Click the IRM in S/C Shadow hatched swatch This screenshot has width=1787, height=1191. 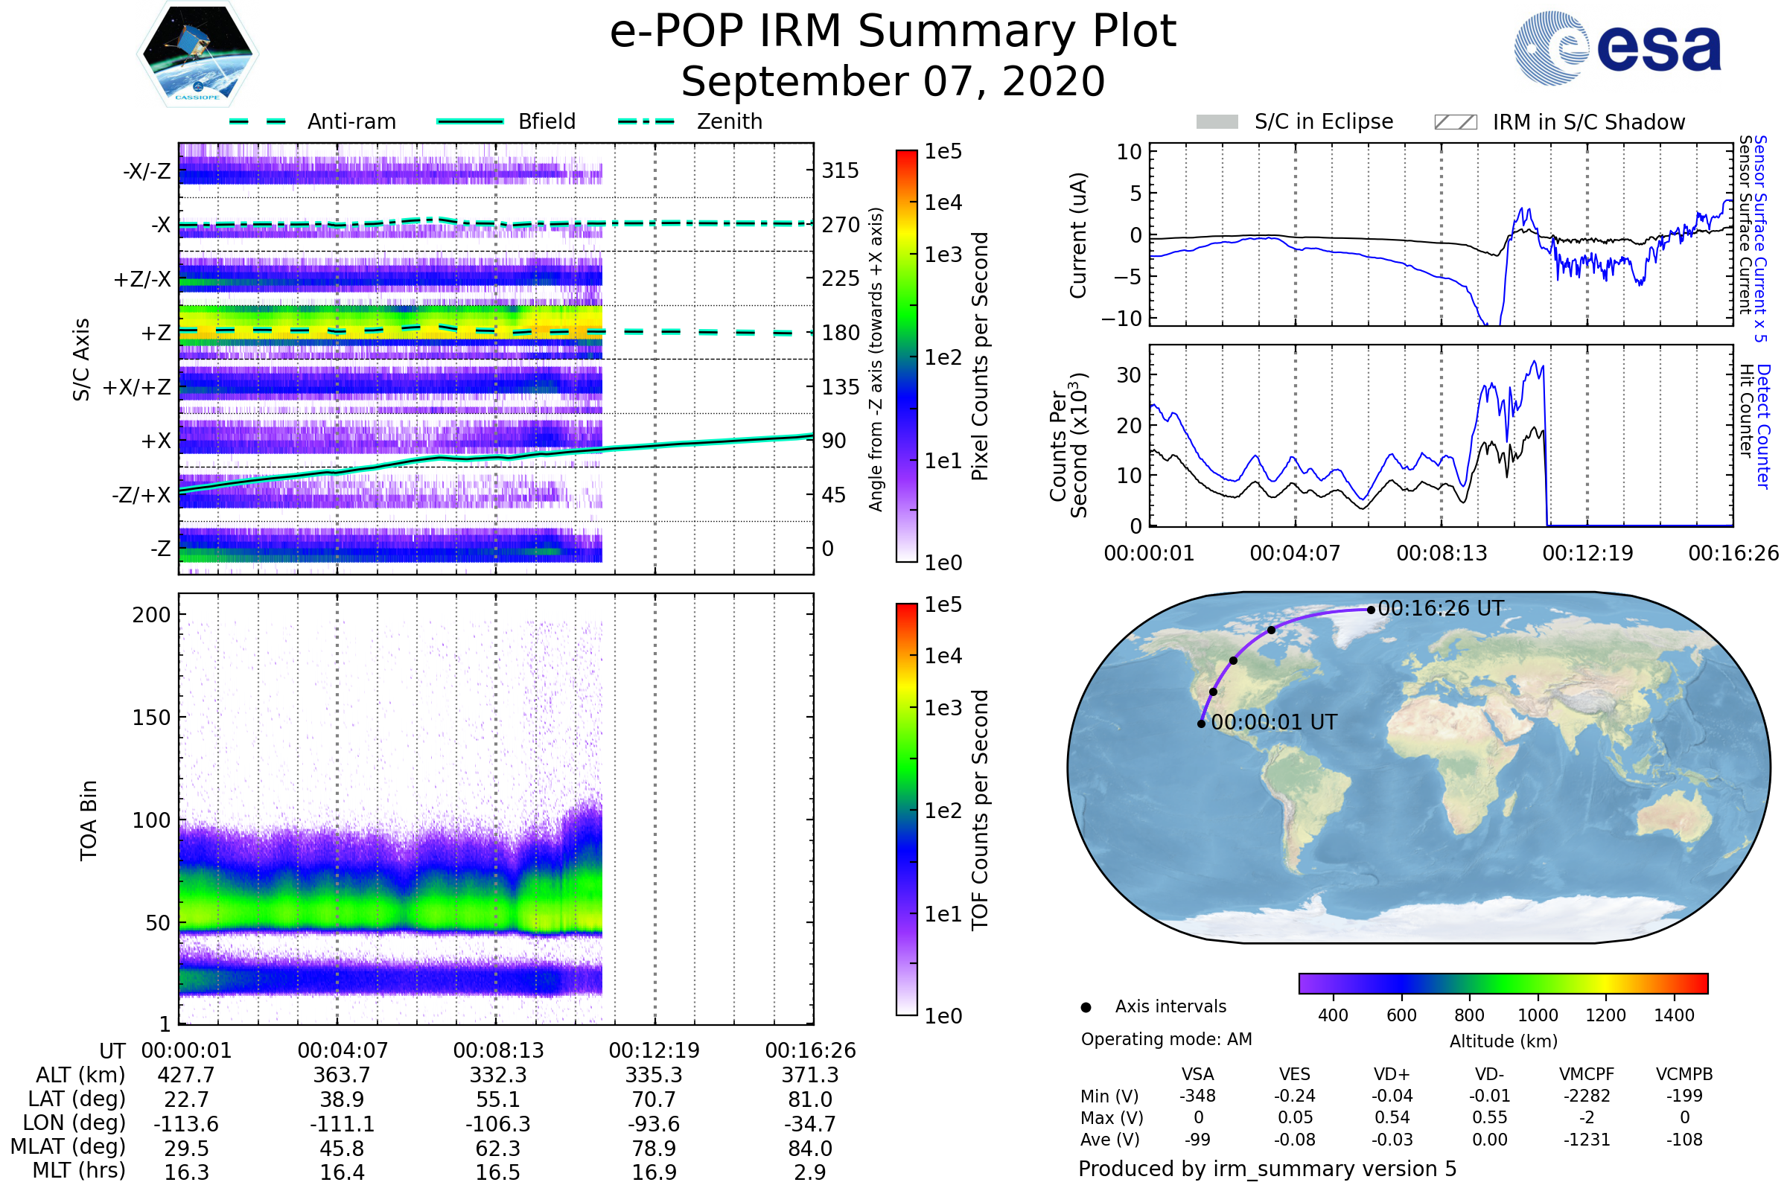(x=1455, y=122)
